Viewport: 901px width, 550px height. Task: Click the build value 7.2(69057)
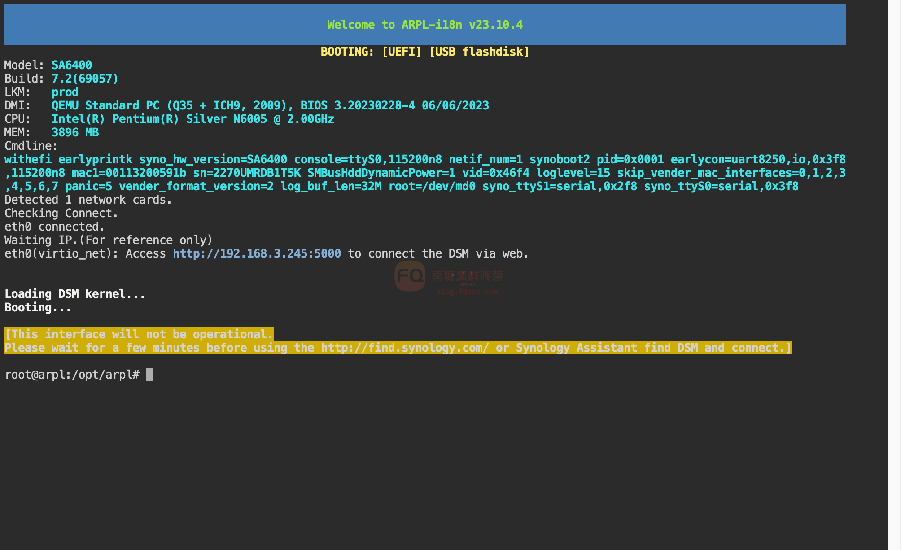(85, 79)
